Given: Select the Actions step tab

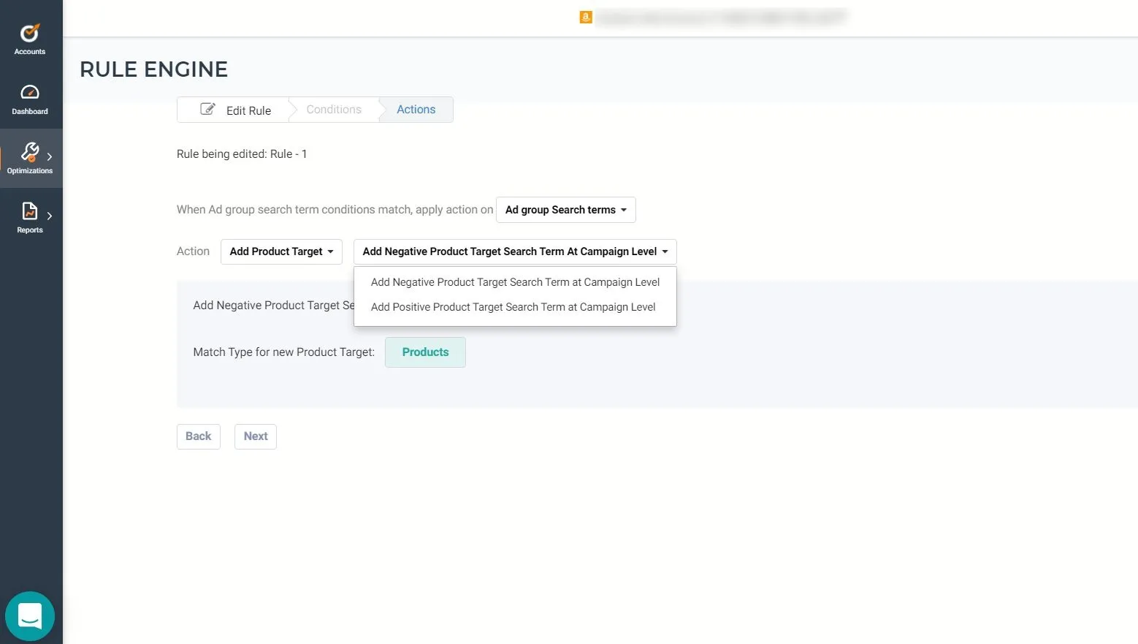Looking at the screenshot, I should 416,110.
